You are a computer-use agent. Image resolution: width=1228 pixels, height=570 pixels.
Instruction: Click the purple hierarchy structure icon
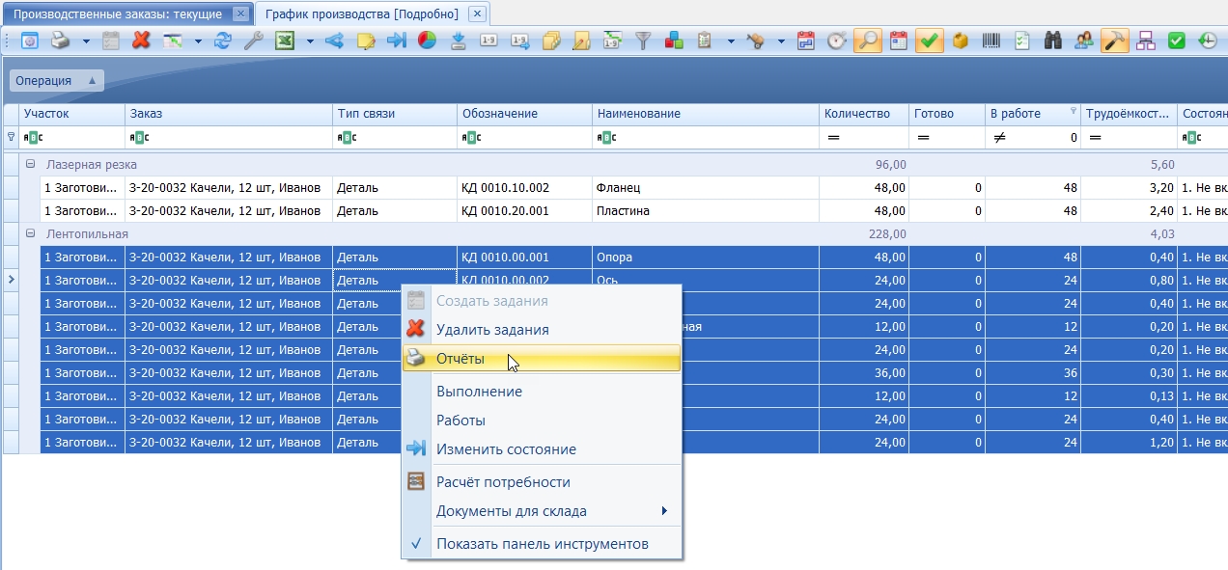[x=1146, y=41]
